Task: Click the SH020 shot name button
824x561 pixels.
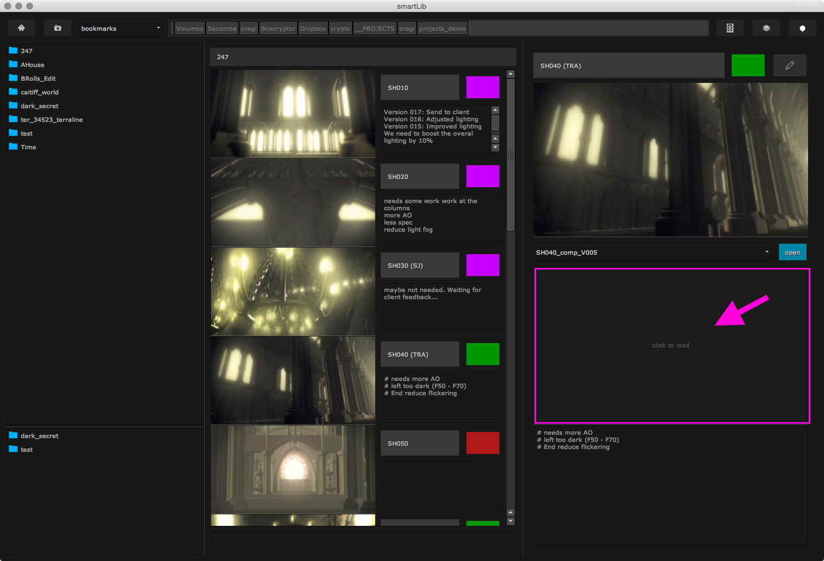Action: click(420, 177)
